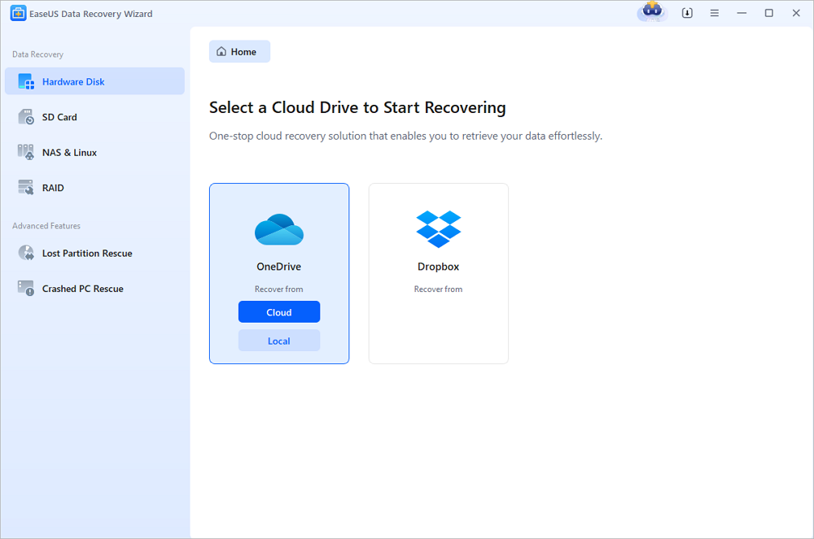The image size is (814, 539).
Task: Click the EaseUS app icon in title bar
Action: [x=17, y=14]
